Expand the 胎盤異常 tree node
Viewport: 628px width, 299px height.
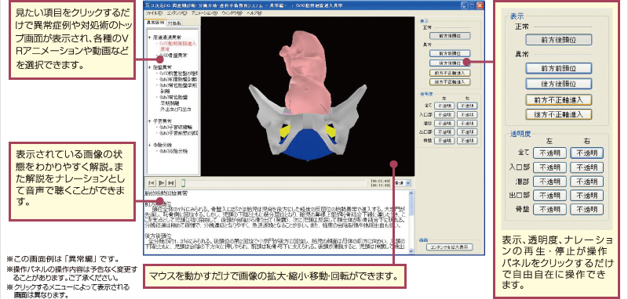pyautogui.click(x=149, y=67)
